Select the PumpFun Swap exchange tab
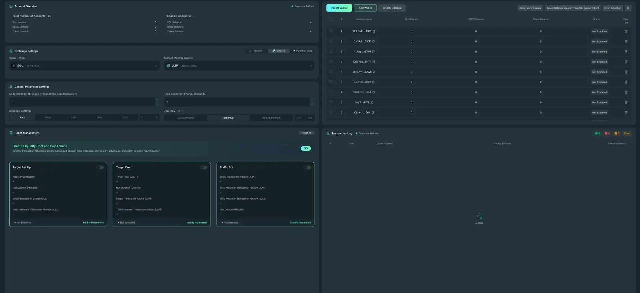 tap(303, 51)
